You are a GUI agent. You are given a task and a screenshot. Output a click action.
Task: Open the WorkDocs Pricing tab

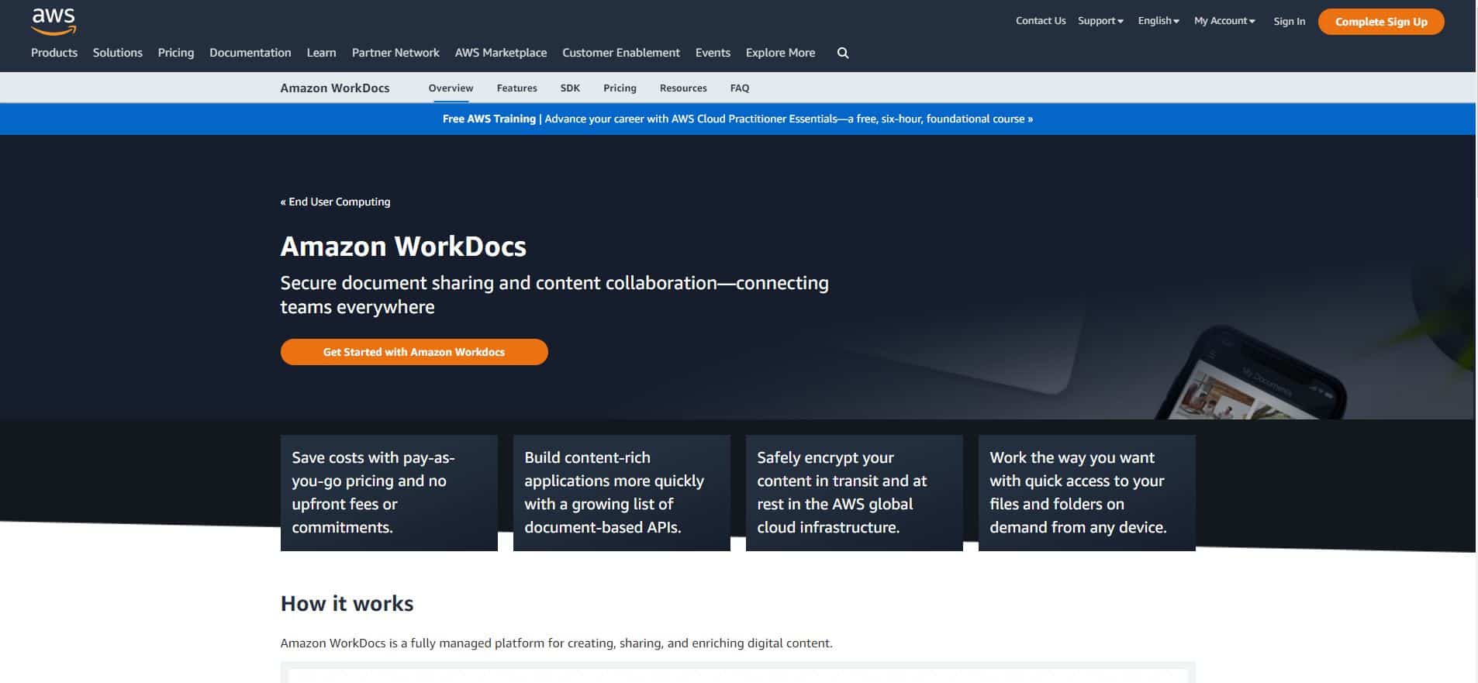tap(620, 88)
